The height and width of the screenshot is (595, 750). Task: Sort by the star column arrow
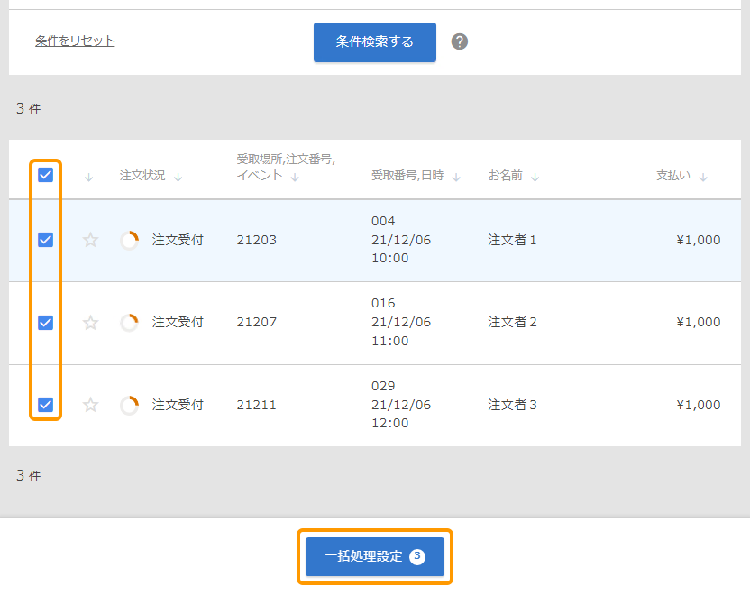(88, 177)
